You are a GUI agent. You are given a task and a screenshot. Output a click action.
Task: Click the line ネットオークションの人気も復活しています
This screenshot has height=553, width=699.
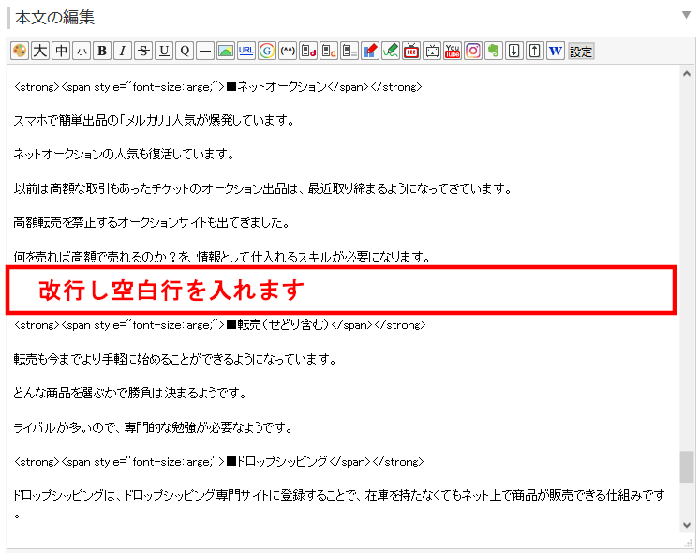tap(124, 155)
